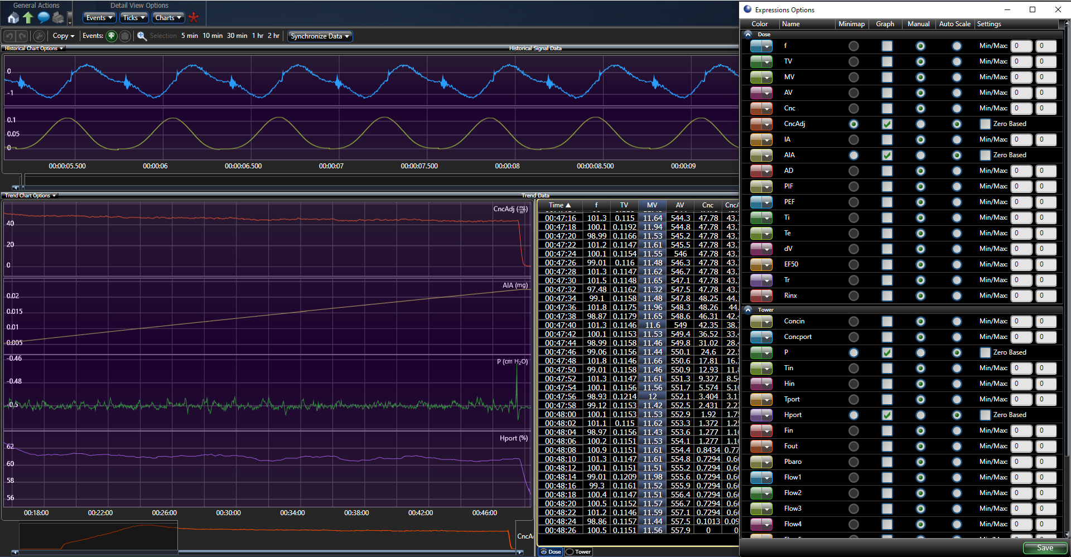Click the Save button
Viewport: 1071px width, 557px height.
point(1045,548)
